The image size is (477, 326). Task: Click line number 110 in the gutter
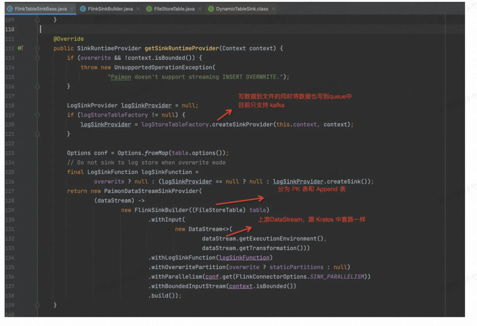(x=9, y=29)
